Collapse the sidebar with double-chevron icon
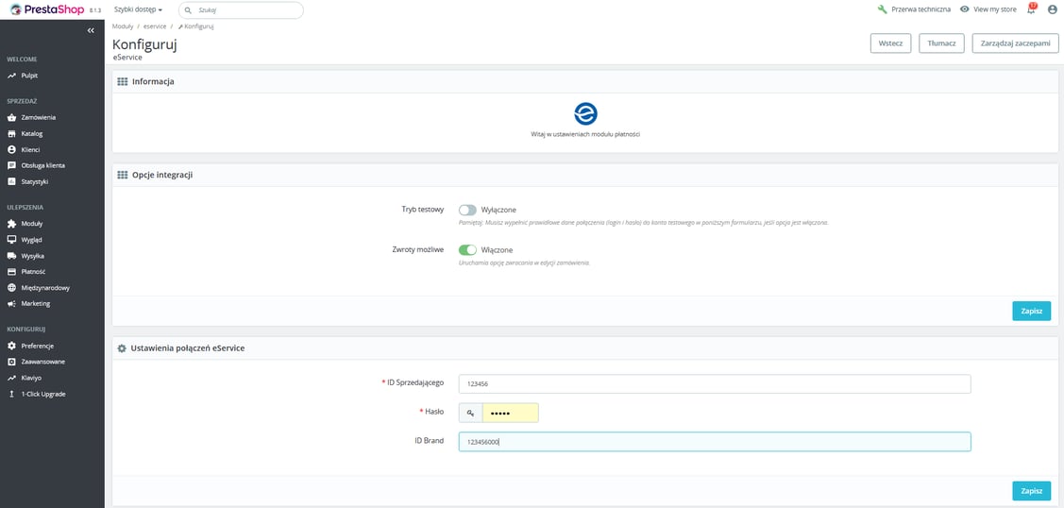The image size is (1064, 508). [91, 30]
